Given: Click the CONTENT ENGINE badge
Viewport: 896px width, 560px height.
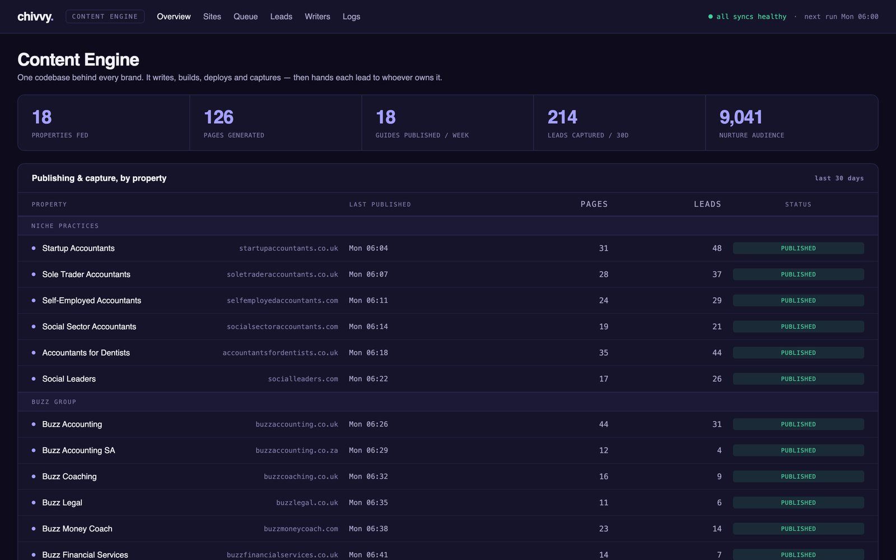Looking at the screenshot, I should [x=105, y=17].
